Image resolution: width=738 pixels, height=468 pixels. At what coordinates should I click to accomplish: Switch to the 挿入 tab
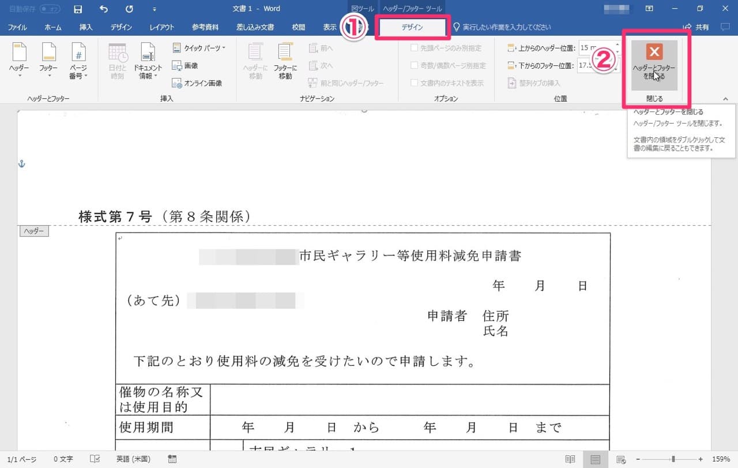point(86,27)
